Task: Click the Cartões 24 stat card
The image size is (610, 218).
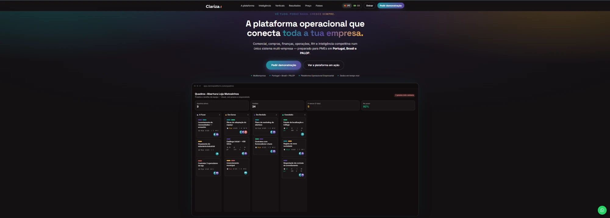Action: click(x=277, y=105)
